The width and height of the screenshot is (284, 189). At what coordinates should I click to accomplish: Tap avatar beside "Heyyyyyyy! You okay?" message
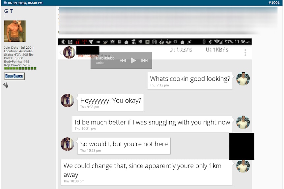click(68, 101)
